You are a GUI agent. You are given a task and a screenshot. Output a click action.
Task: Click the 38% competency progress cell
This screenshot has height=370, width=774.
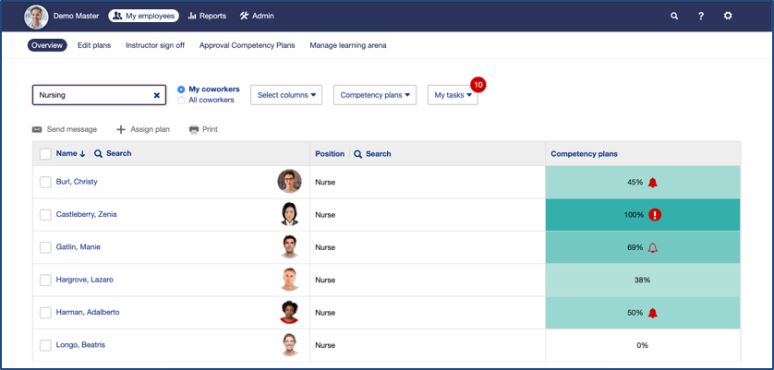pyautogui.click(x=643, y=280)
